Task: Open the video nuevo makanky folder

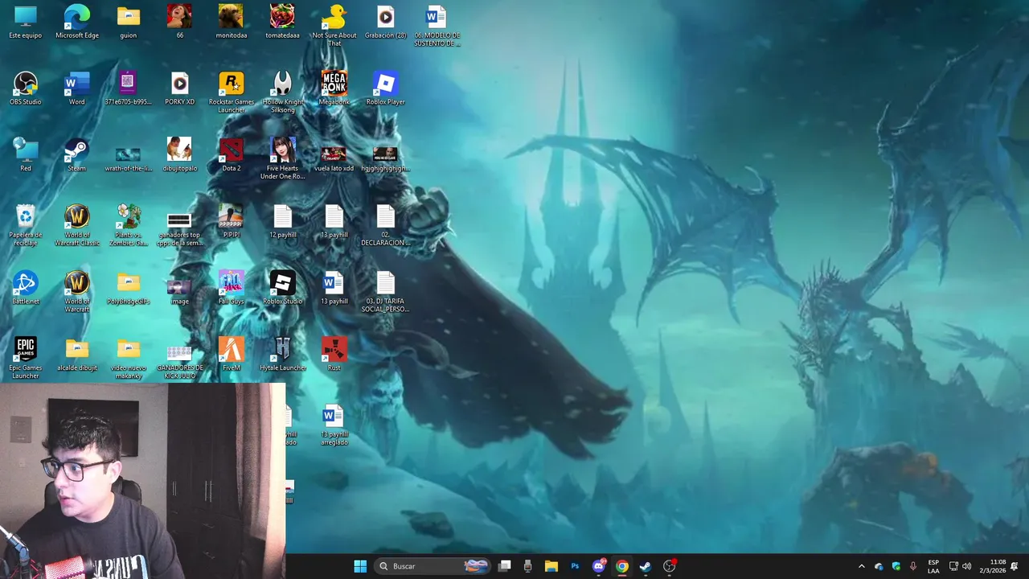Action: coord(128,357)
